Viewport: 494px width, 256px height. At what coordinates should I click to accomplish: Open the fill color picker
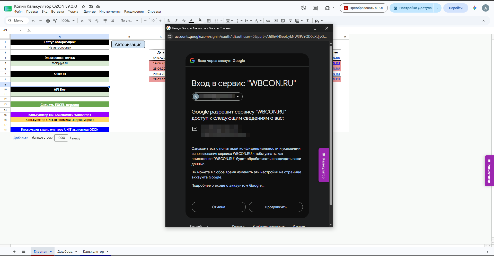pos(201,21)
